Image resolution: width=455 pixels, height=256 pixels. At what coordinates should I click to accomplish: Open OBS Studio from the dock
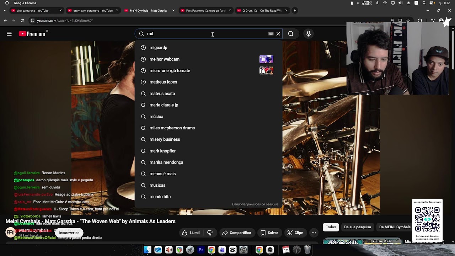270,250
